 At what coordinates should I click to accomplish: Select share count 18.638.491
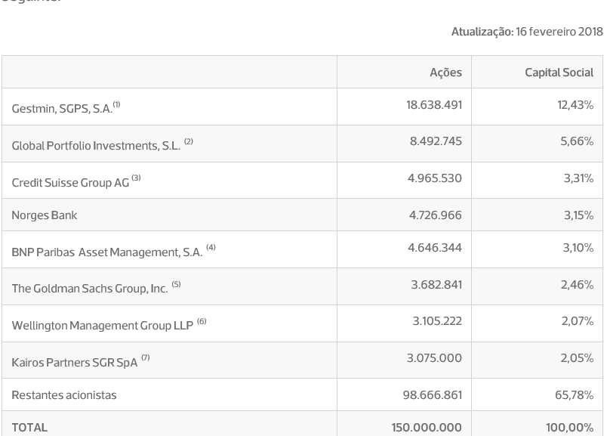click(x=434, y=105)
